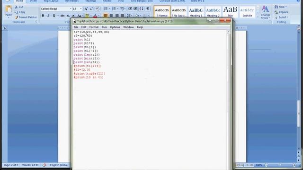The image size is (303, 170).
Task: Open the font size 12 dropdown
Action: pos(81,9)
